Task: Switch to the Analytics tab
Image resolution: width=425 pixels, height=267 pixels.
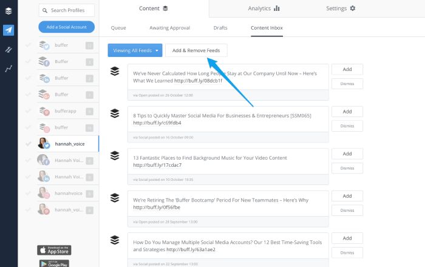Action: pyautogui.click(x=263, y=8)
